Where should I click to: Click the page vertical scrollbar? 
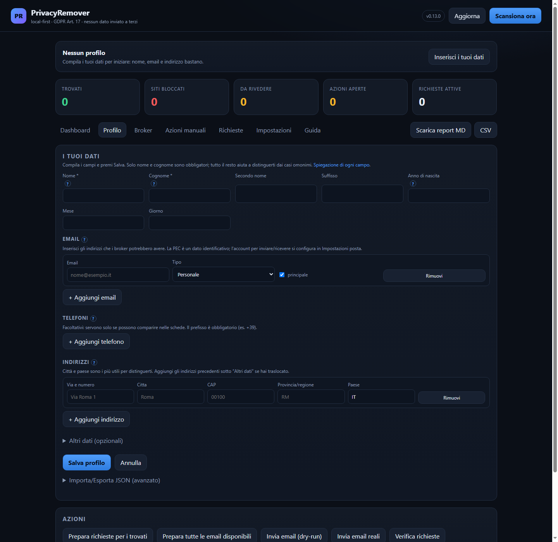tap(555, 240)
